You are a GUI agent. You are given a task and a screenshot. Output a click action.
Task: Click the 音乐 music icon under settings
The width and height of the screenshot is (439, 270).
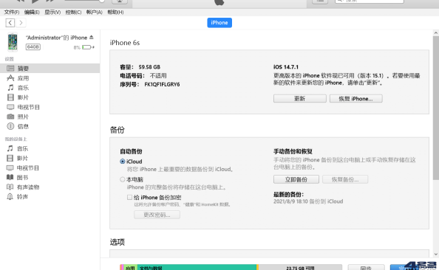10,88
